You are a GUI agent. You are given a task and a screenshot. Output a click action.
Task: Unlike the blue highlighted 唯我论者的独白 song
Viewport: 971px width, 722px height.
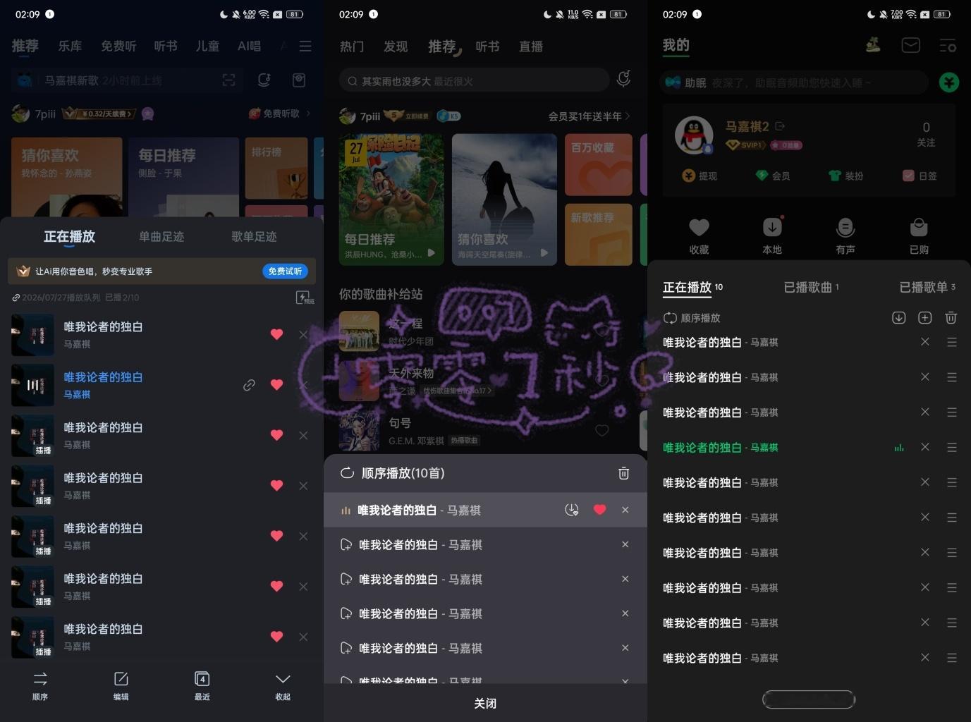(276, 385)
